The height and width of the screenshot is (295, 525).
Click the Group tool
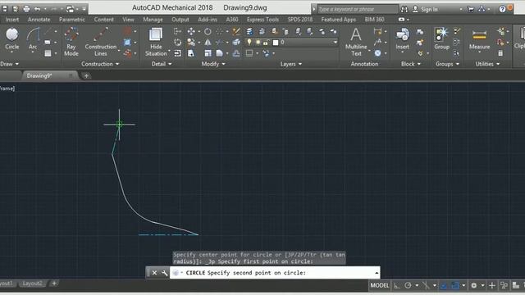(441, 39)
